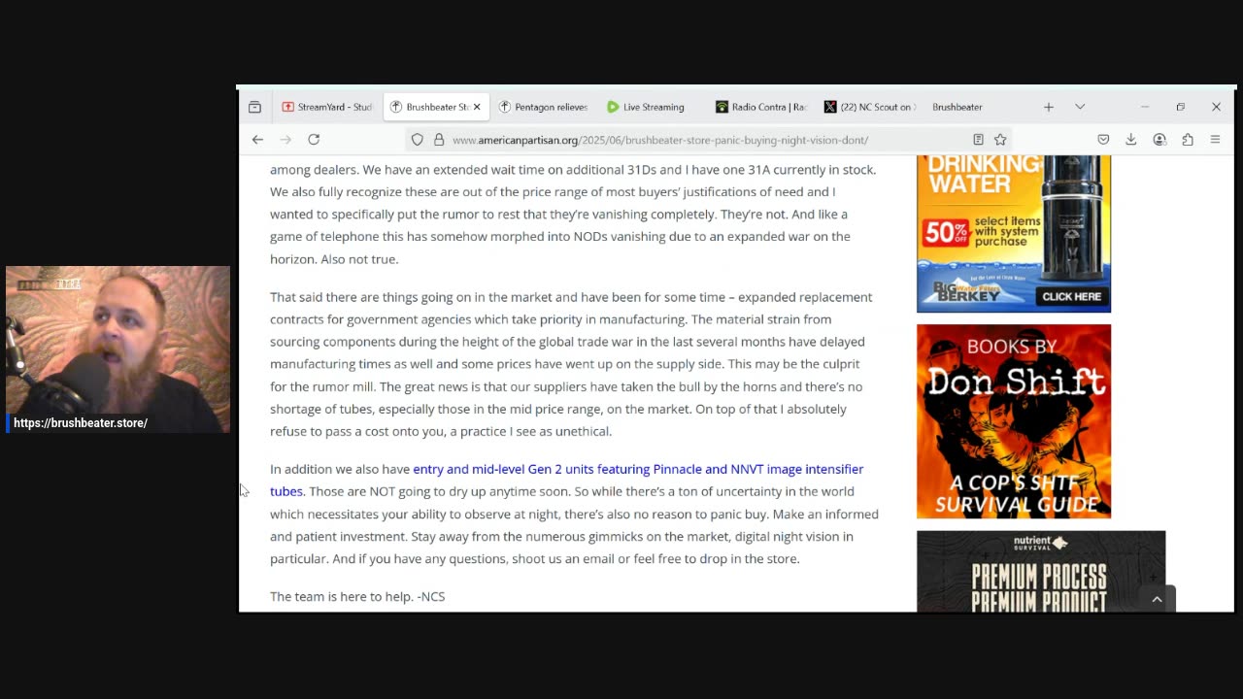
Task: Click text 'The team is here to help. -NCS'
Action: [x=357, y=597]
